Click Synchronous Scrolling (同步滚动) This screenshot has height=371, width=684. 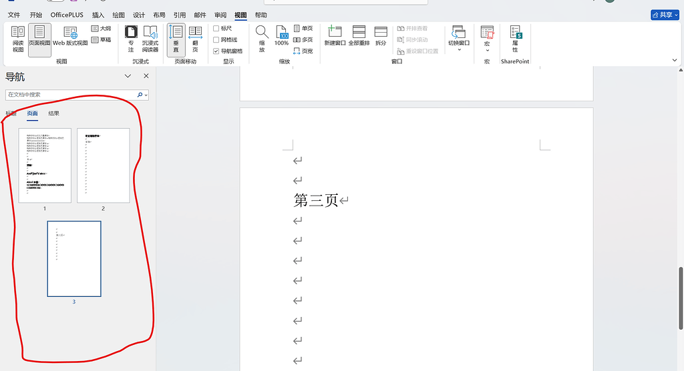(x=412, y=39)
